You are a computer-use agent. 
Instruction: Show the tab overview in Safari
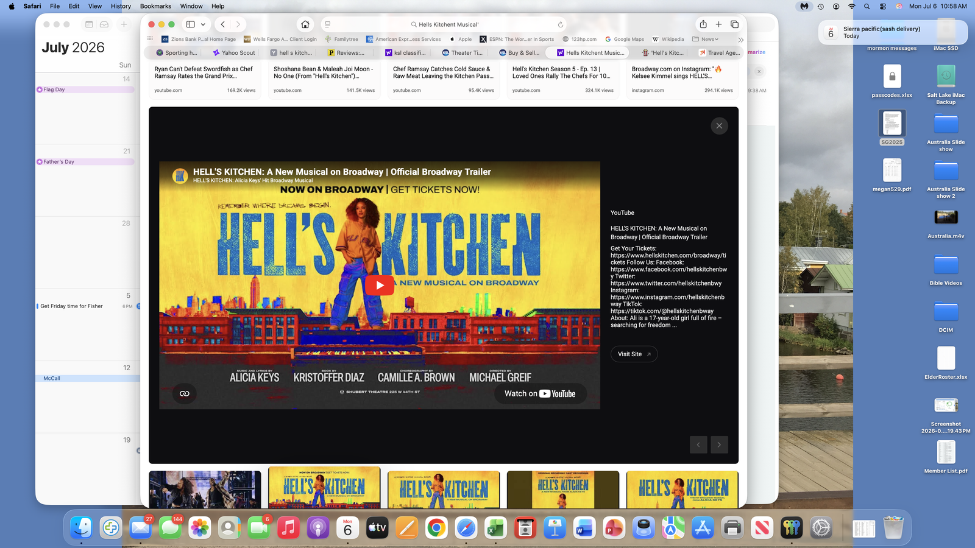pos(734,24)
